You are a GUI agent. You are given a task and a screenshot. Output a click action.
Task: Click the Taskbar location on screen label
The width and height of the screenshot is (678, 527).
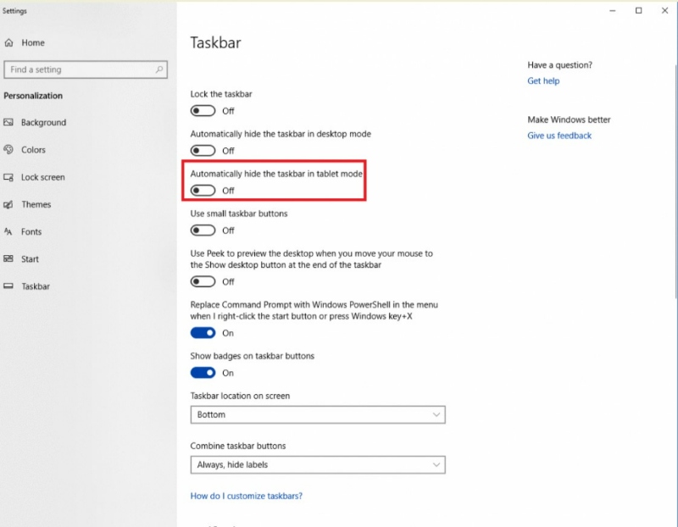tap(240, 396)
